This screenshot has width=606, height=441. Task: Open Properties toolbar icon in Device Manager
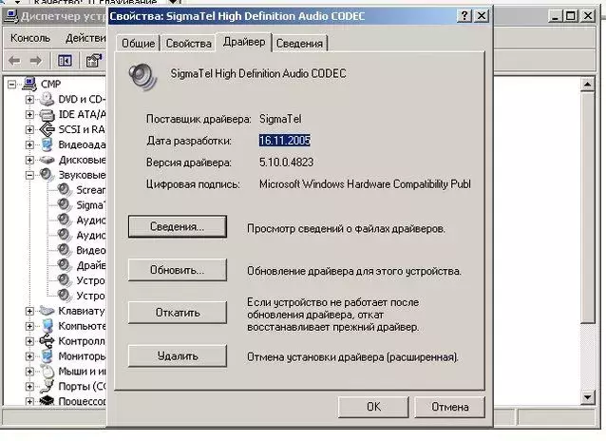point(94,61)
